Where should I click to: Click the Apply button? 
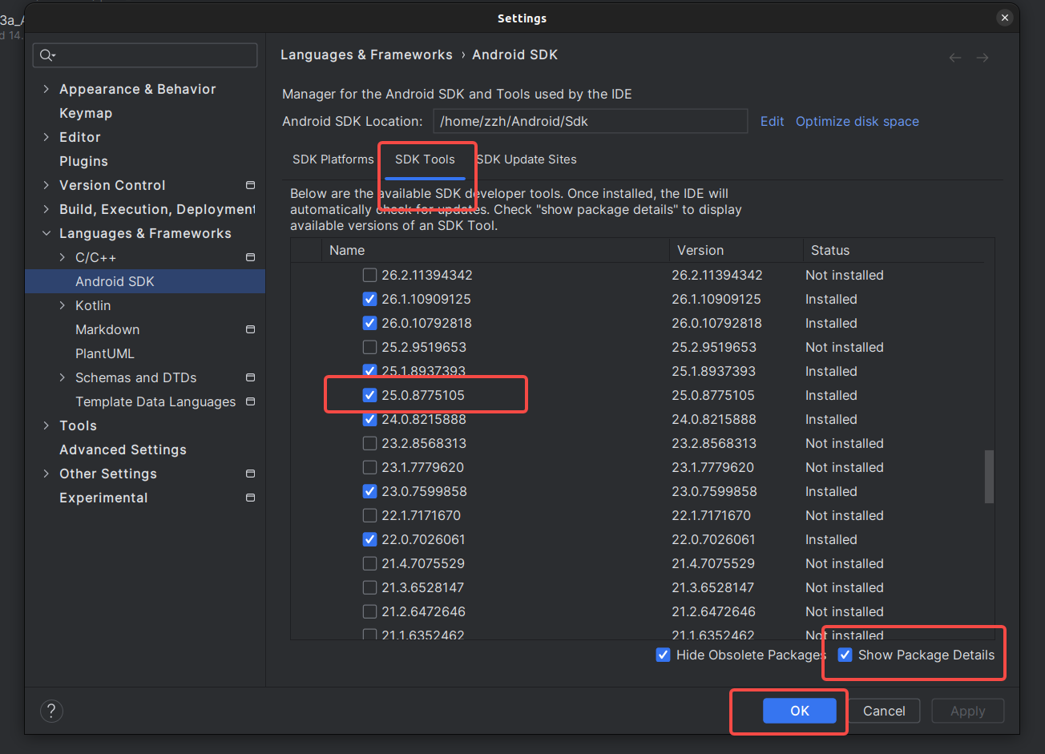click(x=967, y=711)
